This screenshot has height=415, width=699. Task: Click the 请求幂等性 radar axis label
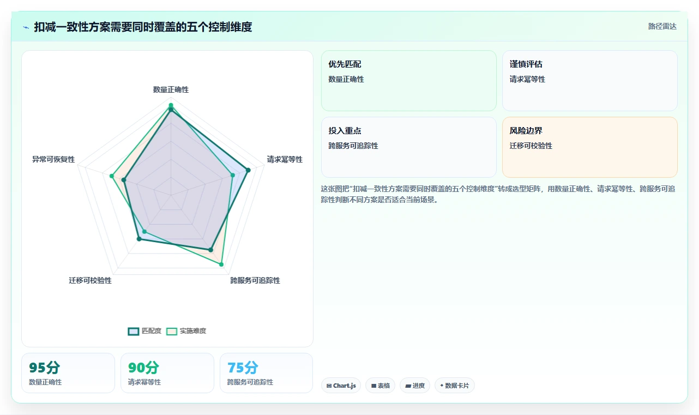point(285,159)
